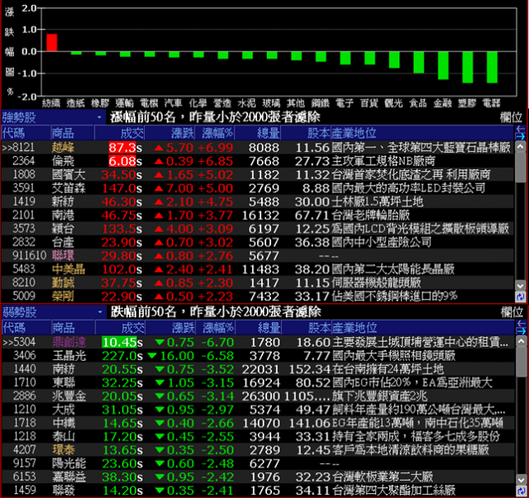Screen dimensions: 529x498
Task: Select stock row 1710 東聯
Action: 258,382
